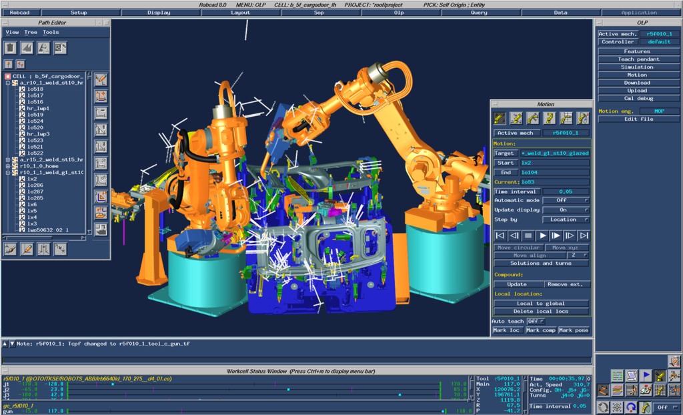Expand the r10_1_0_home tree node

pos(7,166)
